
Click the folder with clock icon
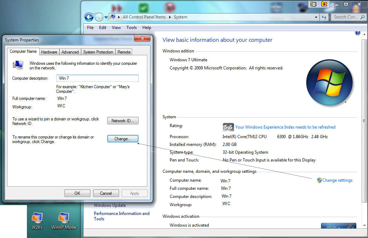click(x=313, y=4)
